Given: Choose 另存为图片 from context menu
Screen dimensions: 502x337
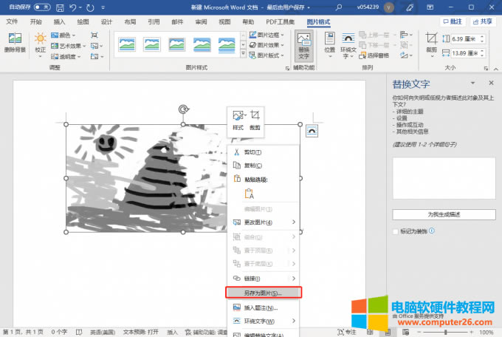Looking at the screenshot, I should click(x=263, y=293).
